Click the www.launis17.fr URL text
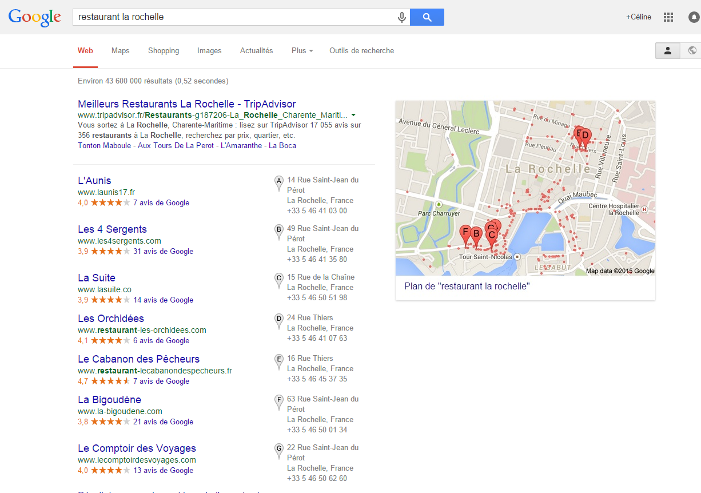The image size is (701, 493). point(106,193)
